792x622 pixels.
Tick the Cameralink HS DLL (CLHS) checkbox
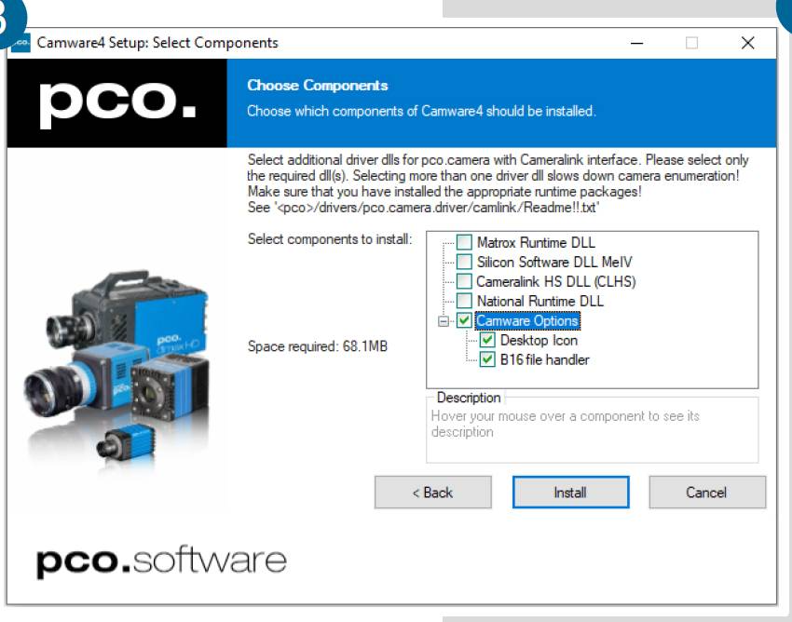click(x=465, y=282)
